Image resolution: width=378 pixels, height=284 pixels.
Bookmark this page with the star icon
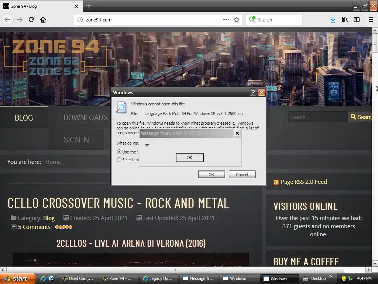237,20
